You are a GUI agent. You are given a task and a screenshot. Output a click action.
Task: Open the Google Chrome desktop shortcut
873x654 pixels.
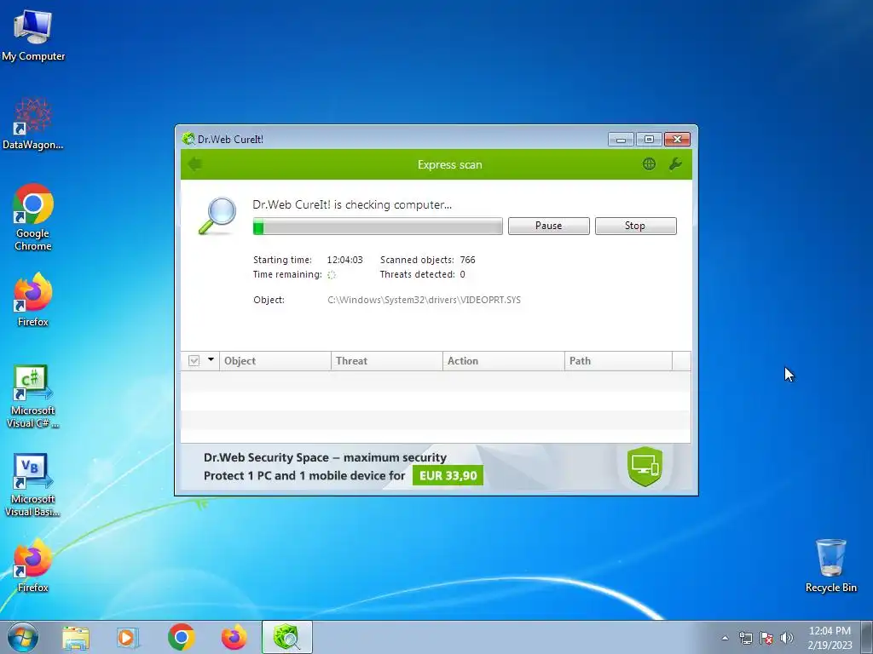click(33, 217)
